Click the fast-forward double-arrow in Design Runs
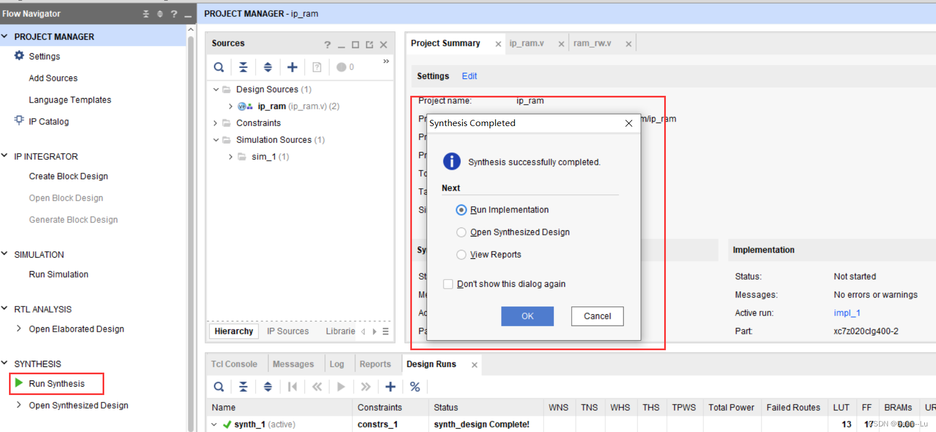The image size is (936, 432). point(366,387)
